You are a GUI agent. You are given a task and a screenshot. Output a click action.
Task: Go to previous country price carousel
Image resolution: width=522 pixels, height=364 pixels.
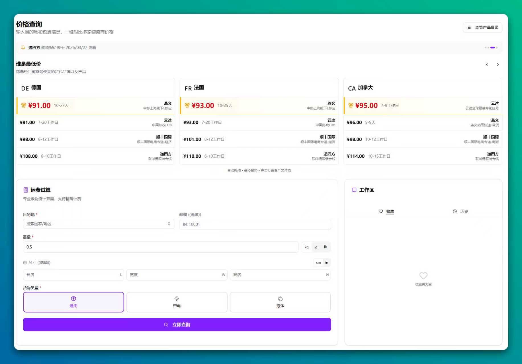(x=487, y=65)
